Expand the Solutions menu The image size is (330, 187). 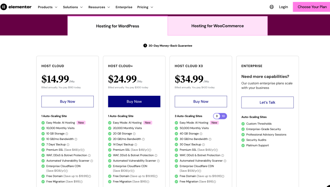pyautogui.click(x=73, y=7)
